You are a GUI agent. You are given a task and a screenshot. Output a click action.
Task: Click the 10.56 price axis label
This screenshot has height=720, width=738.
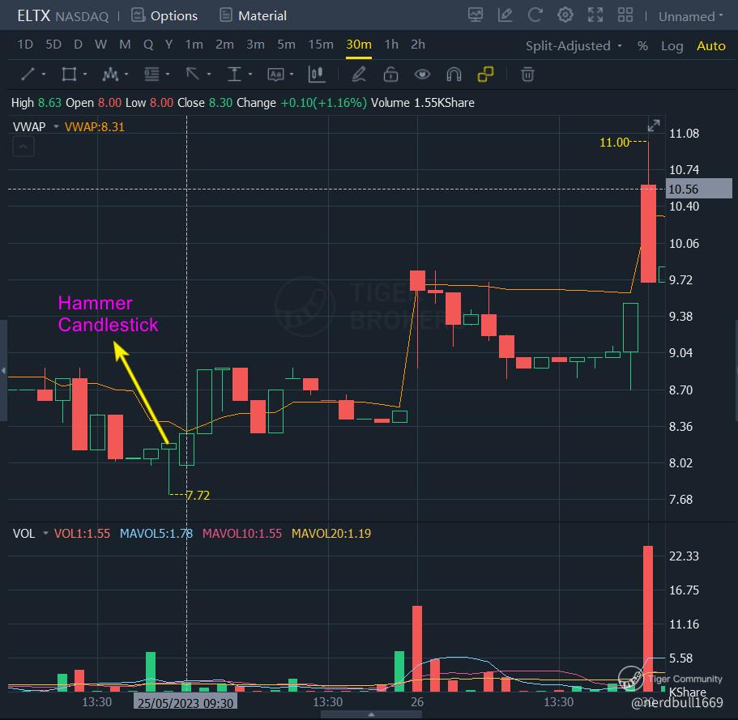[699, 190]
